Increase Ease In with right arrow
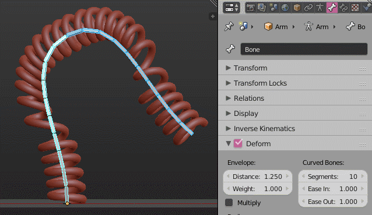Image resolution: width=372 pixels, height=215 pixels. [363, 188]
